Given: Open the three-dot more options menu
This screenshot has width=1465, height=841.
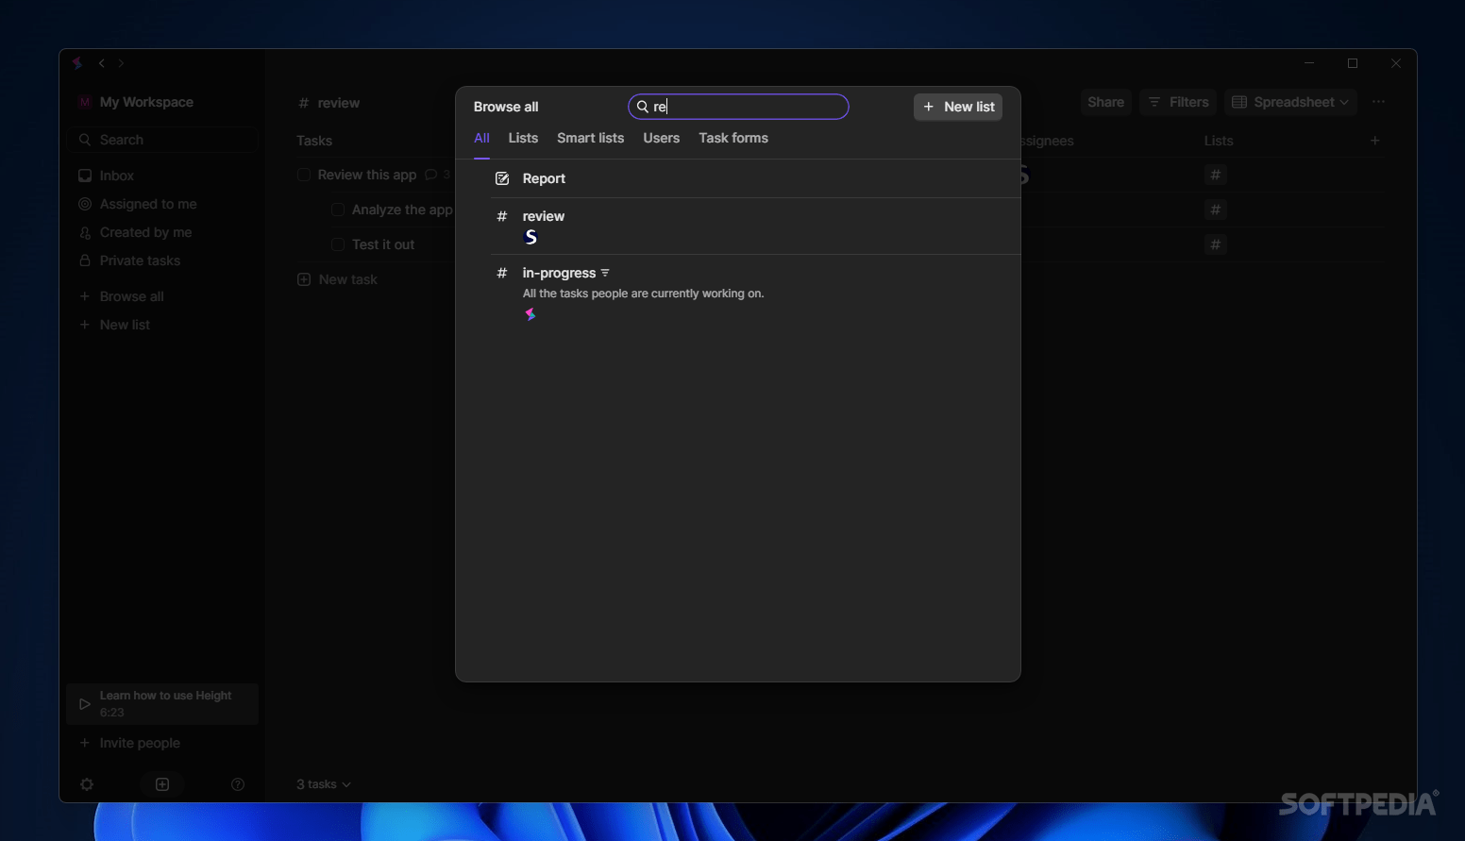Looking at the screenshot, I should [1378, 102].
